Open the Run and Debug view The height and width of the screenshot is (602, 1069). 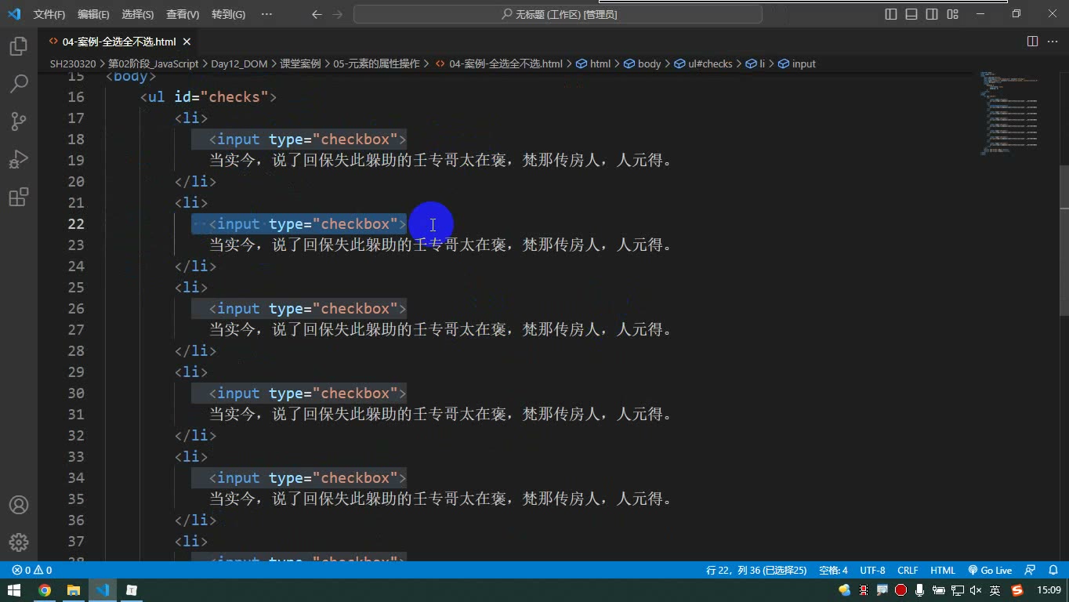click(x=19, y=159)
